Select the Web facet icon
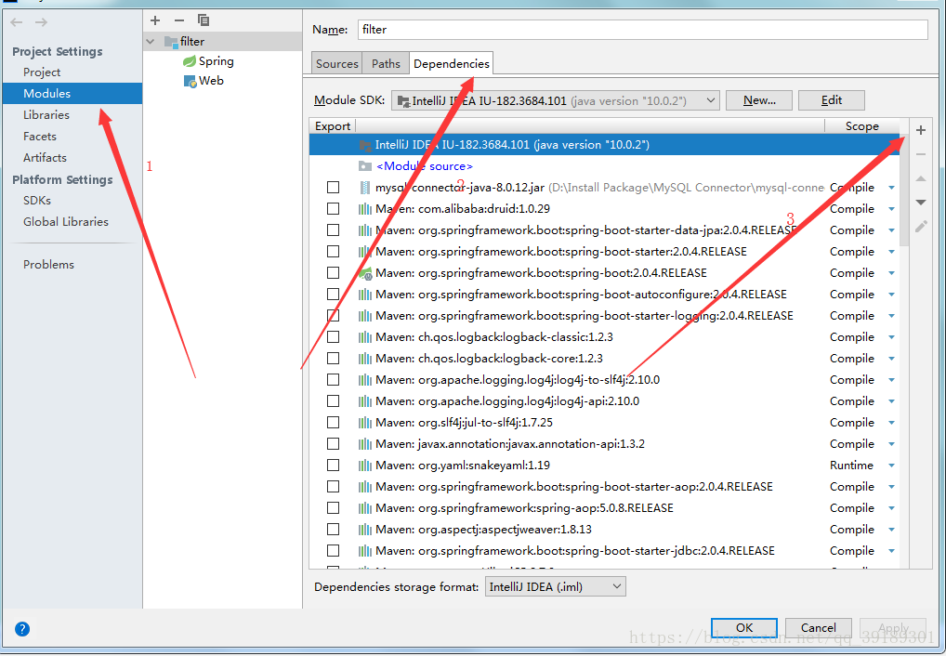Image resolution: width=946 pixels, height=656 pixels. pos(191,81)
